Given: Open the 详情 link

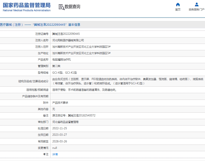Looking at the screenshot, I should pyautogui.click(x=55, y=154).
